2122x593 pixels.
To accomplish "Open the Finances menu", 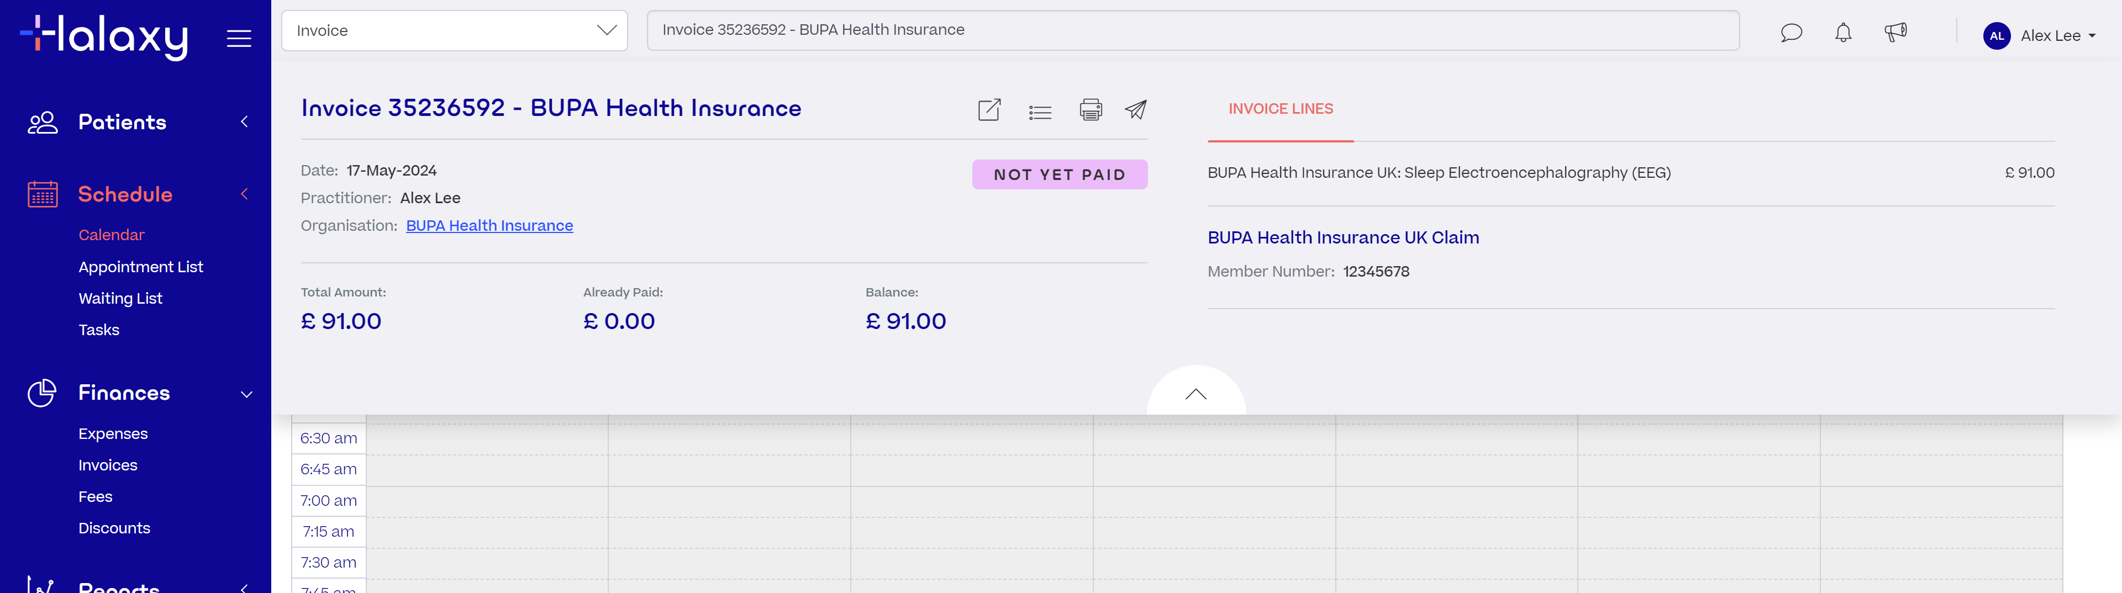I will pyautogui.click(x=124, y=393).
